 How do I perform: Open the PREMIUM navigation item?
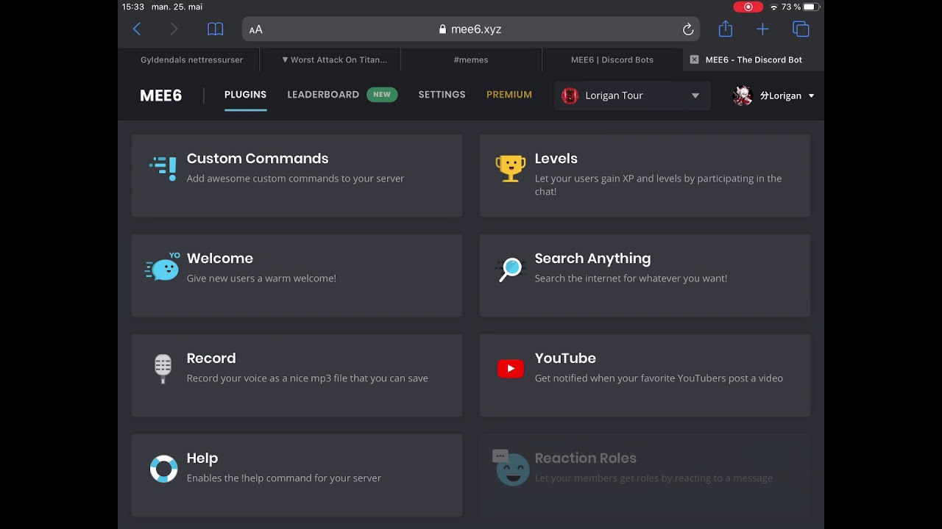tap(509, 95)
